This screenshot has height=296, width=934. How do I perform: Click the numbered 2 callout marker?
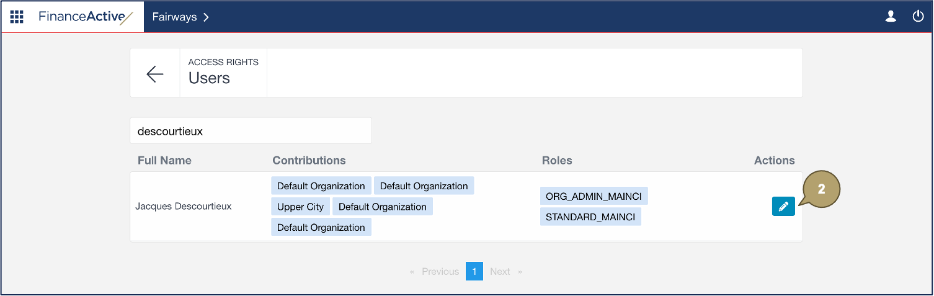pos(821,190)
